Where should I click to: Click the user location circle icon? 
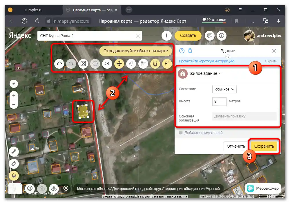pos(30,188)
